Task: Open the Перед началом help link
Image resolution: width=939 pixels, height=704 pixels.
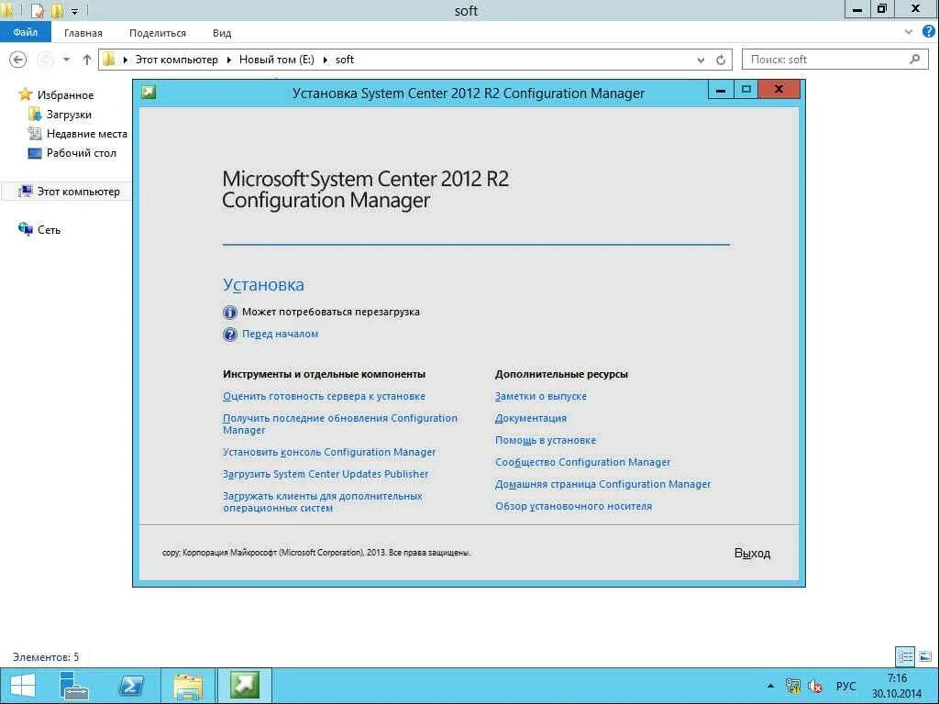Action: click(280, 334)
